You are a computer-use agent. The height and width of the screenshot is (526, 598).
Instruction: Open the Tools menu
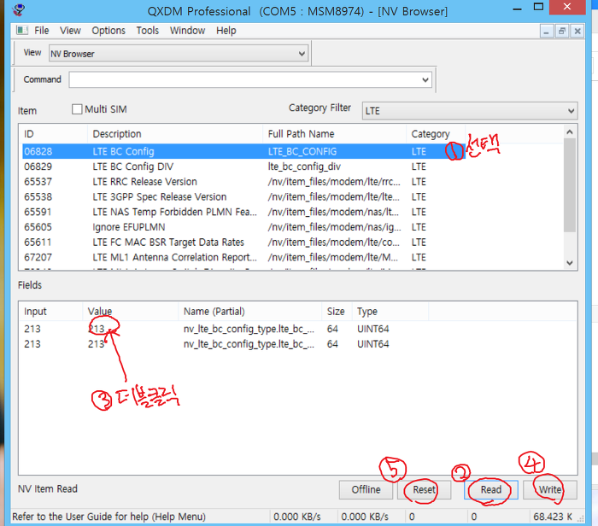point(148,31)
